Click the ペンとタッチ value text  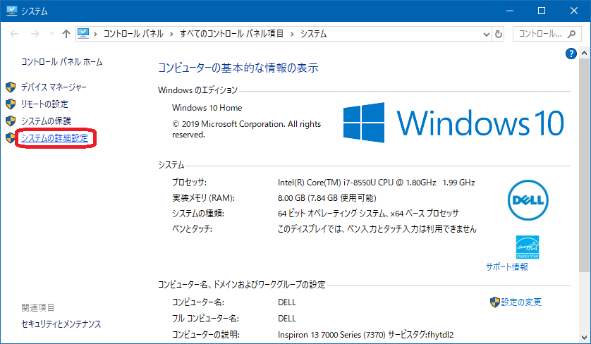point(377,228)
